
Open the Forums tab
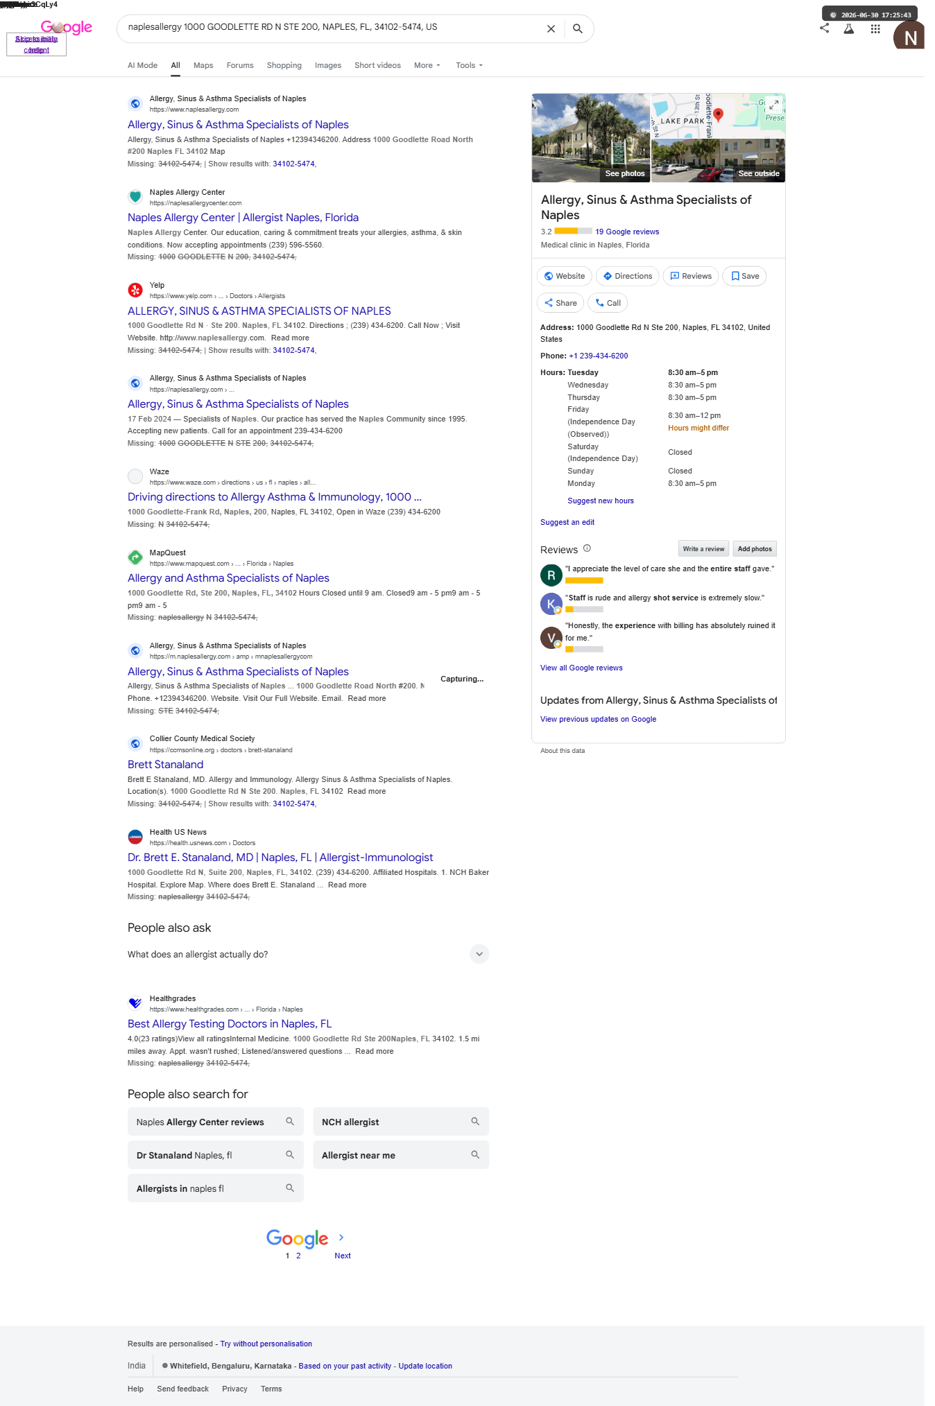(240, 65)
